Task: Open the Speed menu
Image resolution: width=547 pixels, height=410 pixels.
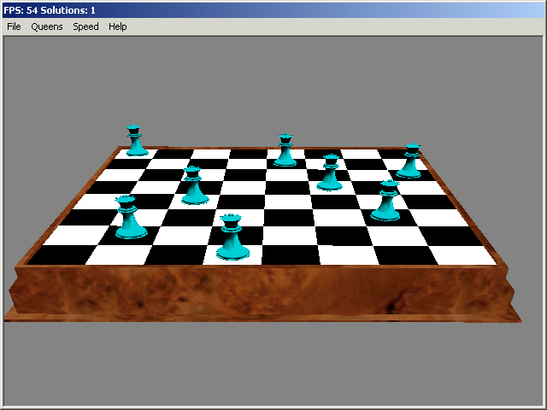Action: [x=85, y=26]
